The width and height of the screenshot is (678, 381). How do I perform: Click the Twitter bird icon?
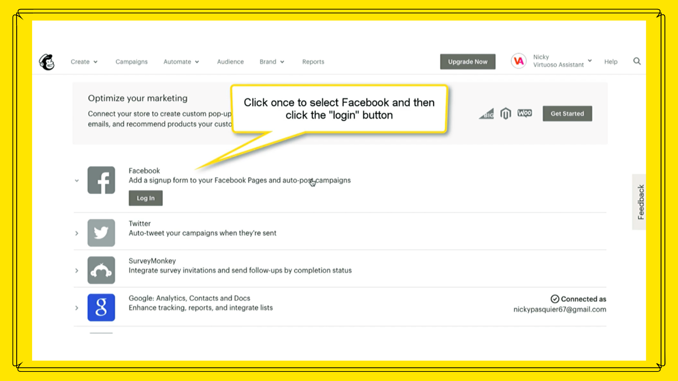tap(101, 233)
